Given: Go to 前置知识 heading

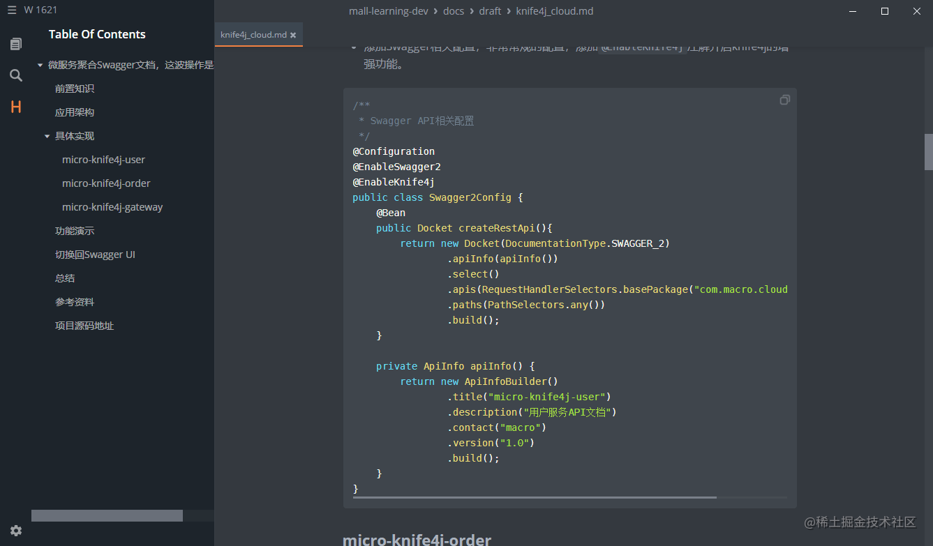Looking at the screenshot, I should coord(75,89).
